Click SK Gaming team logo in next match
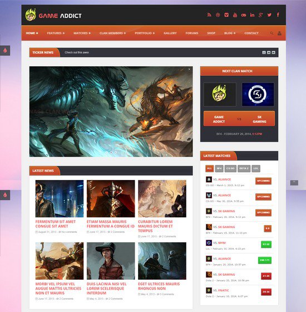The width and height of the screenshot is (306, 312). (x=258, y=94)
